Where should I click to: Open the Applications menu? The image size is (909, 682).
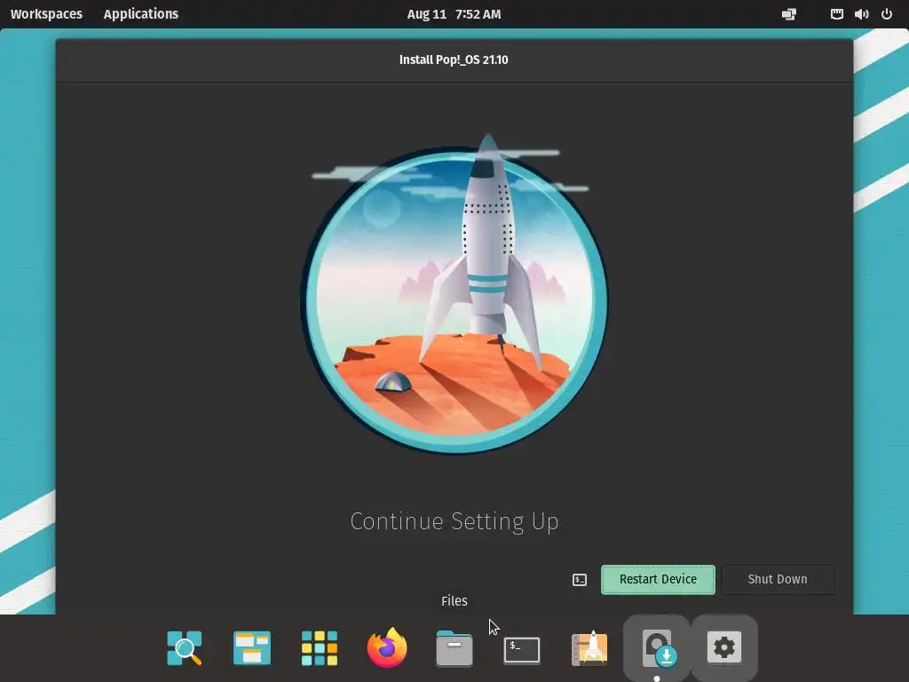click(141, 14)
